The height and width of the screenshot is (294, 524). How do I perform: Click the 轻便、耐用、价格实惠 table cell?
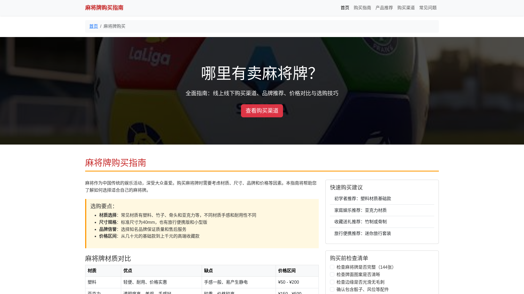161,282
